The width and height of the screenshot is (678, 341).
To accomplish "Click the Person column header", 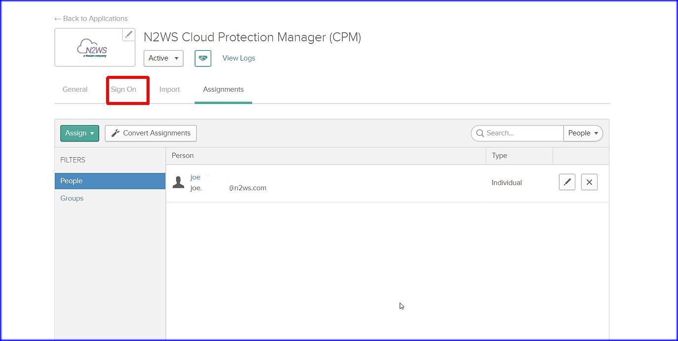I will point(183,155).
